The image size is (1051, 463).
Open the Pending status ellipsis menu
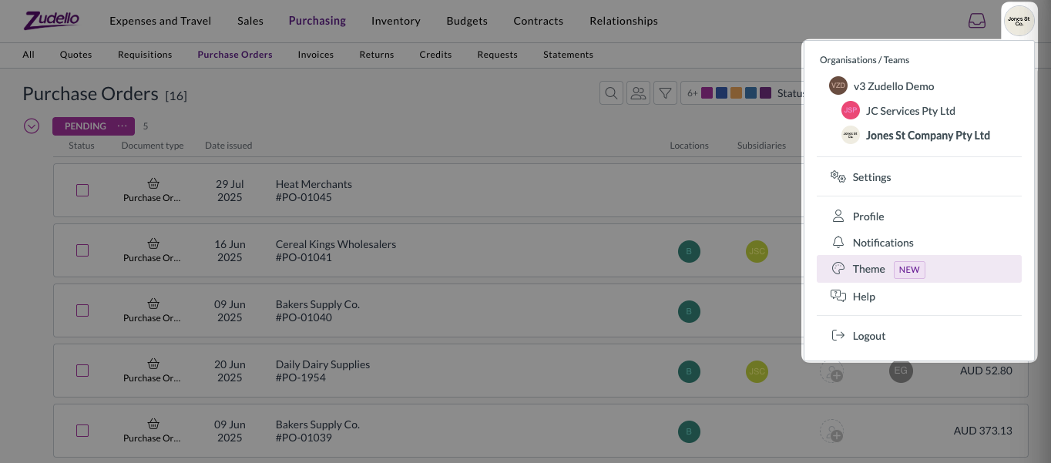(122, 126)
